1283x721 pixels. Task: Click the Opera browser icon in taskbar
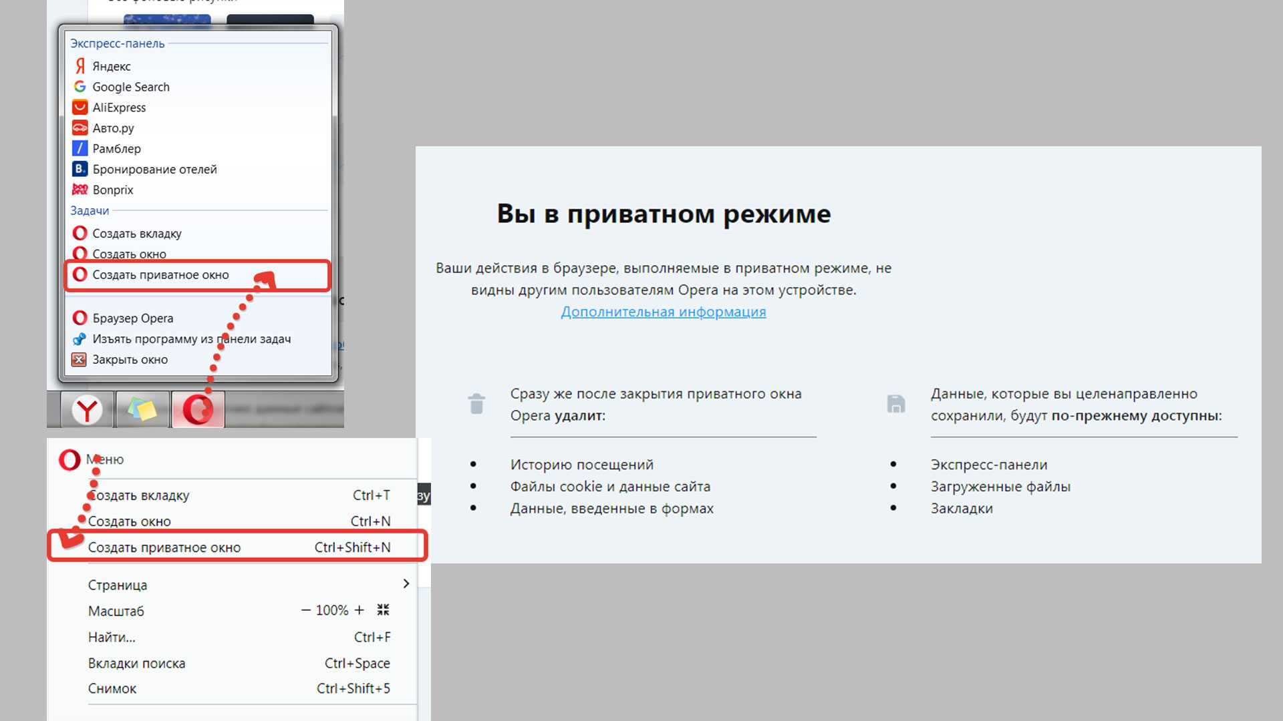tap(196, 409)
